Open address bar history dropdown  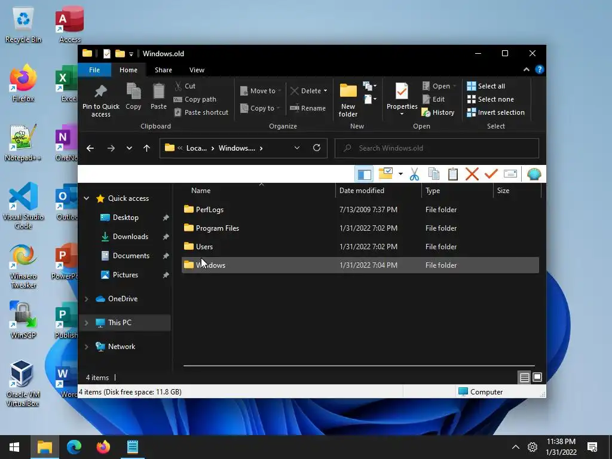(x=297, y=148)
